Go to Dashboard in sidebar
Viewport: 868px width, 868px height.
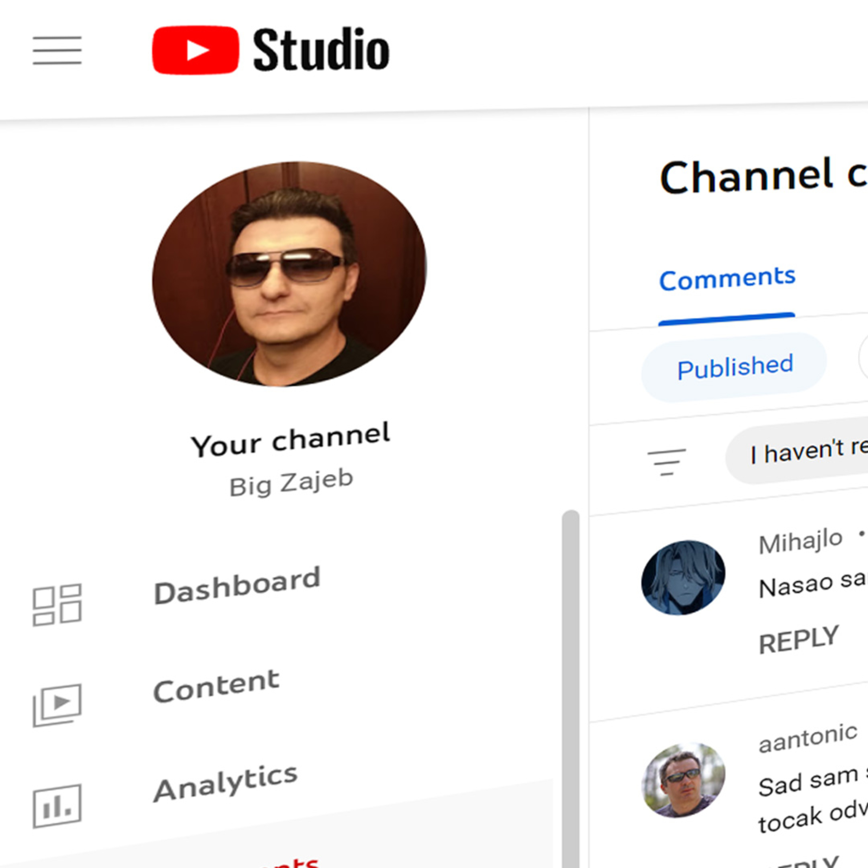click(x=237, y=585)
